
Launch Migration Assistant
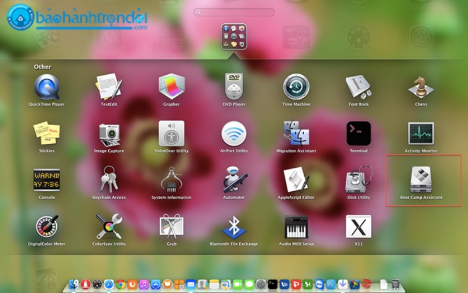click(296, 133)
